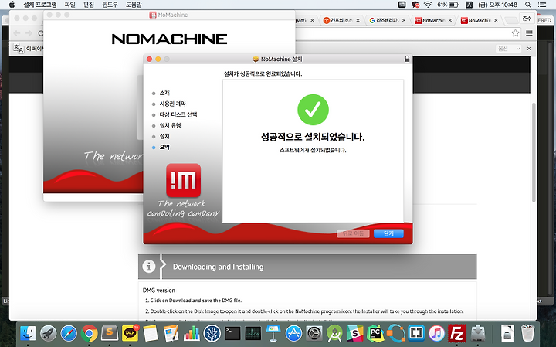Close the Google tab in Chrome
Screen dimensions: 556x347
tap(404, 20)
